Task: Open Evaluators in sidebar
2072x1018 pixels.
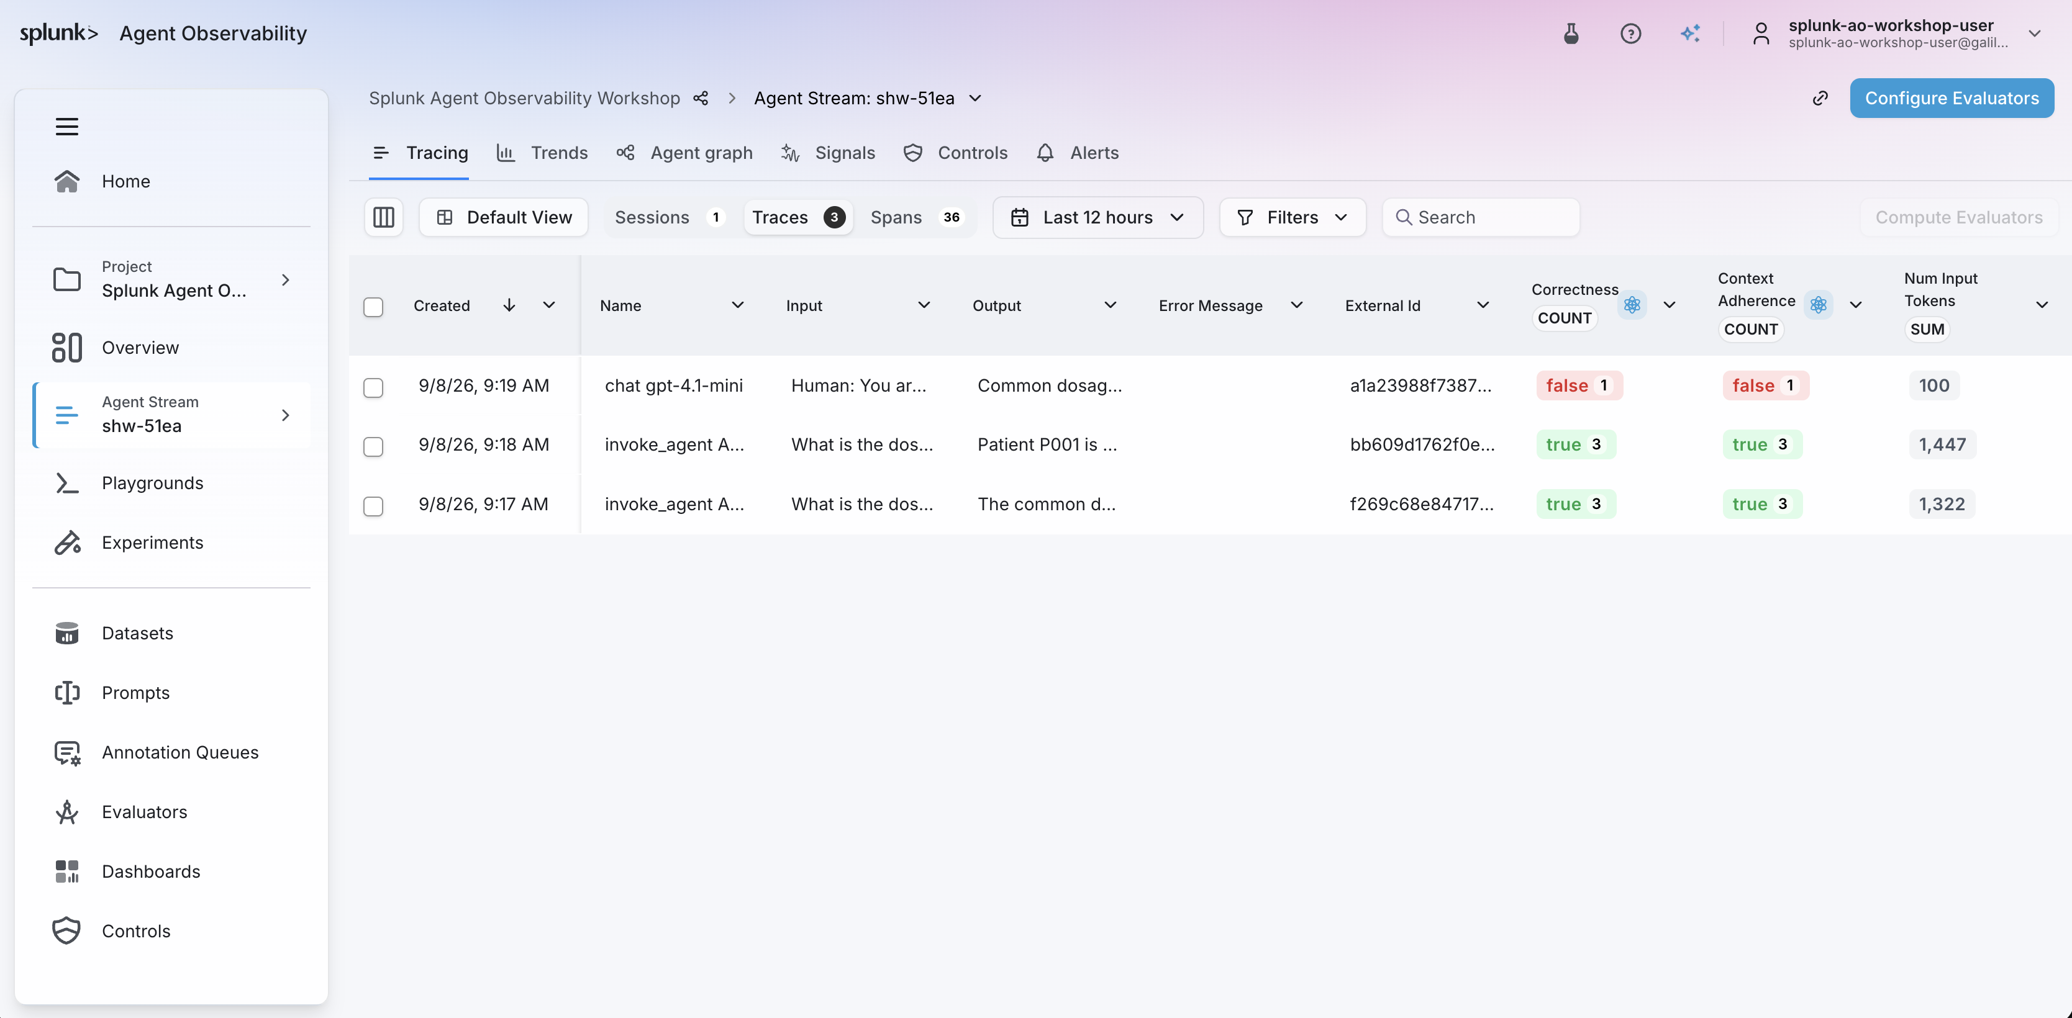Action: click(171, 811)
